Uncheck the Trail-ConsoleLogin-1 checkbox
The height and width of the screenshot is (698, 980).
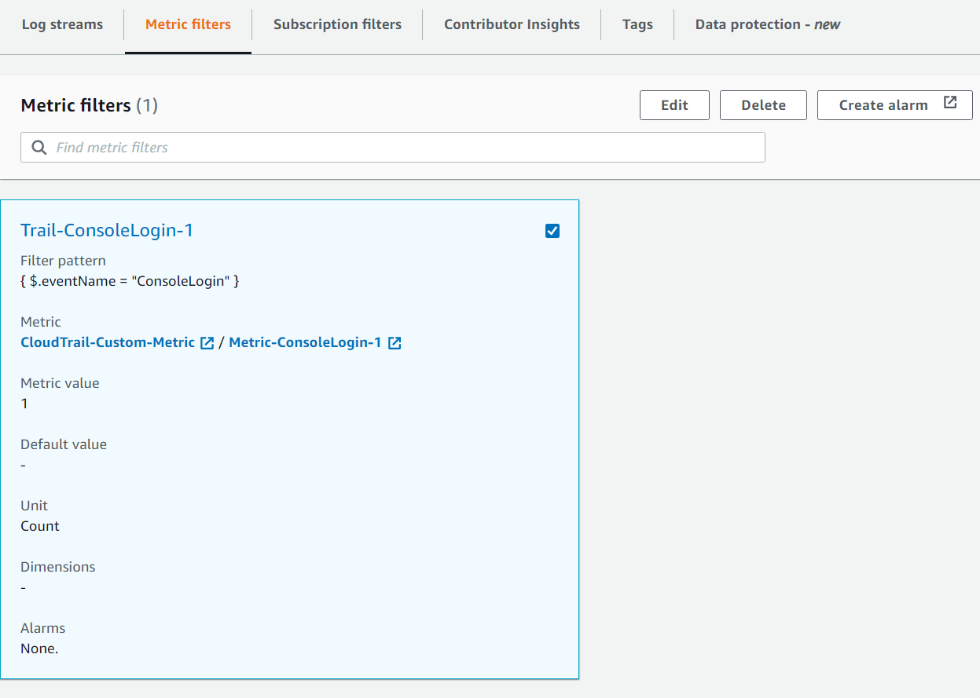552,231
